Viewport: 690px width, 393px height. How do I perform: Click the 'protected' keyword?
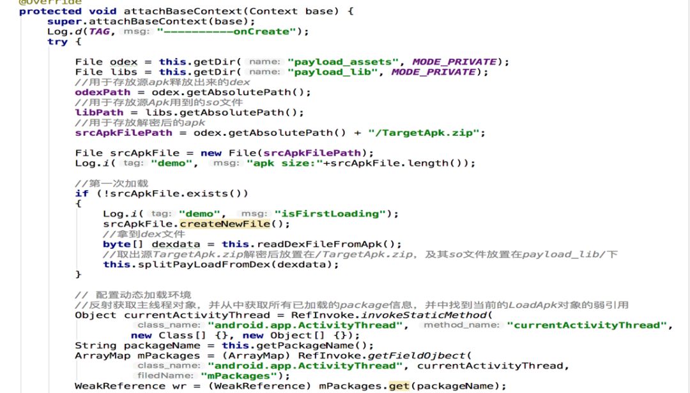[50, 11]
